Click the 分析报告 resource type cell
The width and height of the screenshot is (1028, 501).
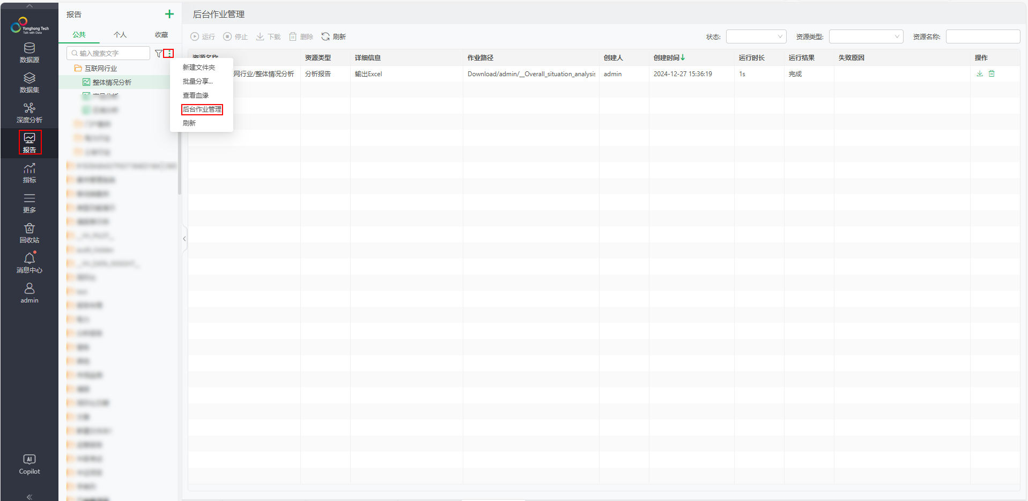click(x=318, y=74)
